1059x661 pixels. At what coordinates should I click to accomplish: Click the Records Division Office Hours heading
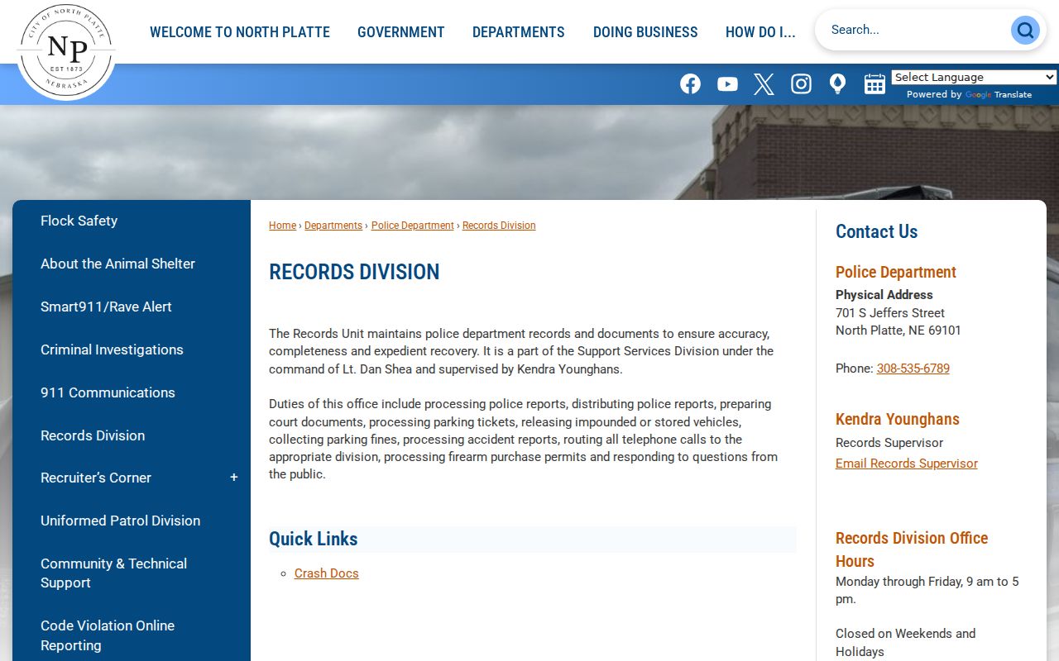tap(912, 549)
